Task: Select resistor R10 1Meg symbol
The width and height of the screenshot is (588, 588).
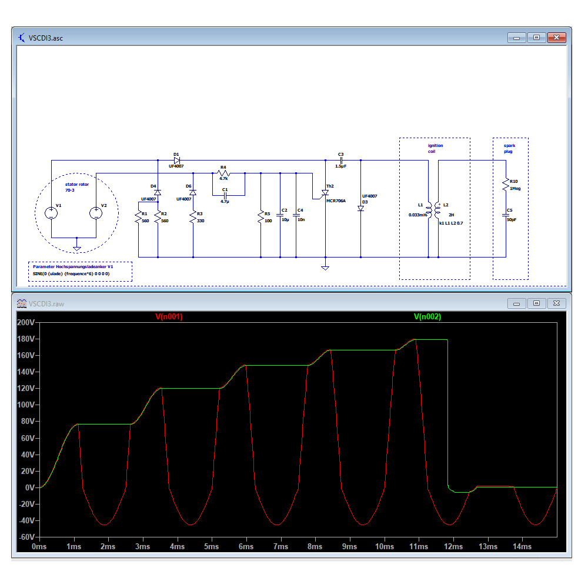Action: [506, 185]
